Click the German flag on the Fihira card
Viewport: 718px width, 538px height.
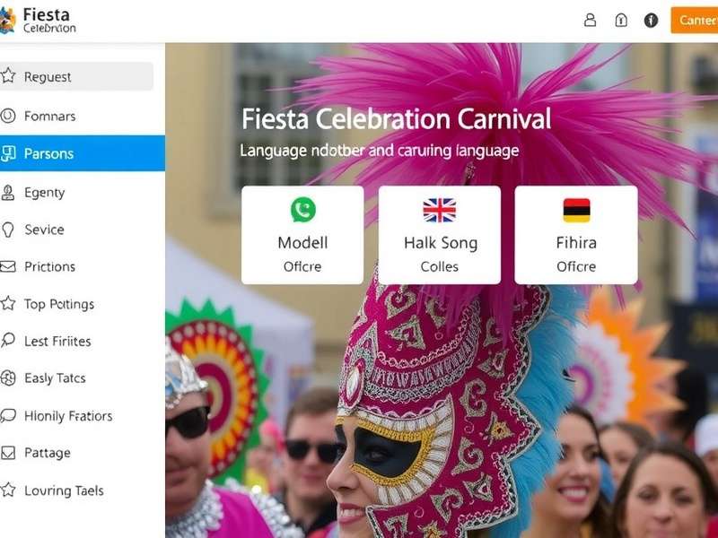tap(575, 208)
